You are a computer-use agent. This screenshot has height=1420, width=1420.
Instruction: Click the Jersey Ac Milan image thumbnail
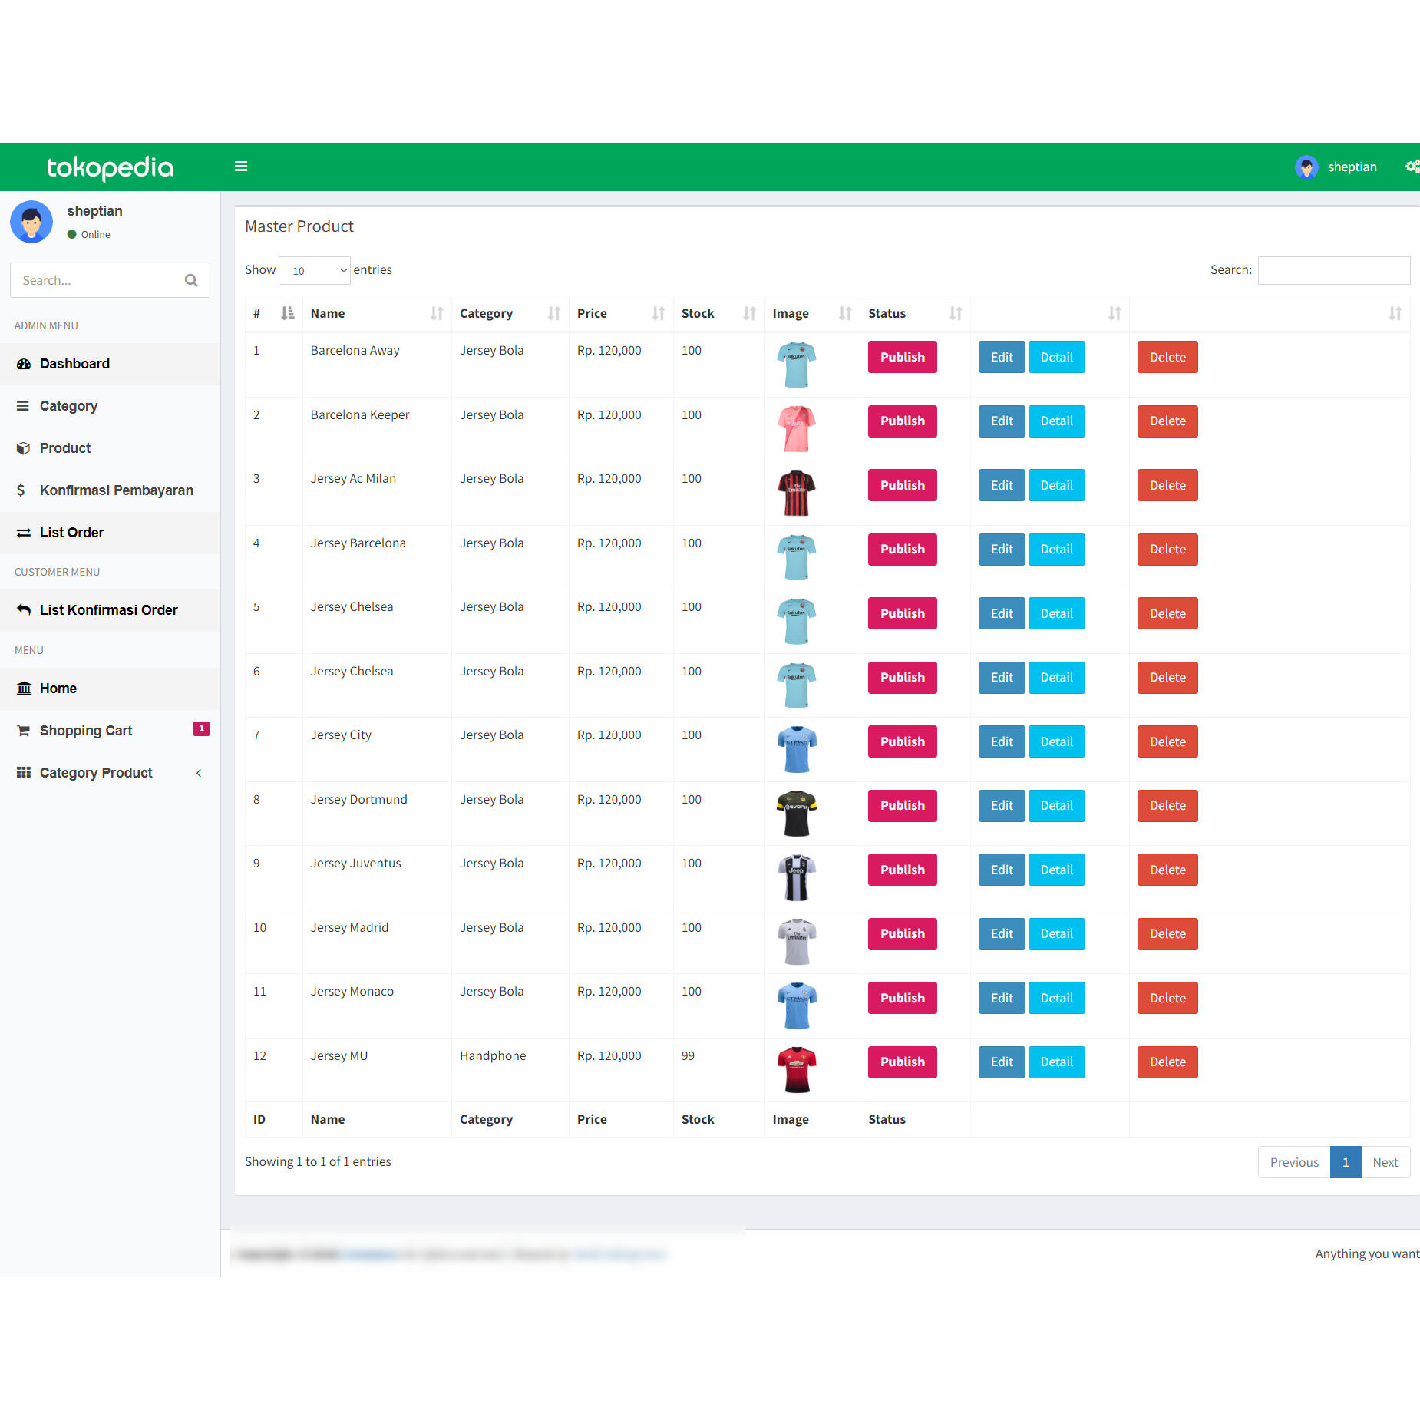(x=797, y=493)
